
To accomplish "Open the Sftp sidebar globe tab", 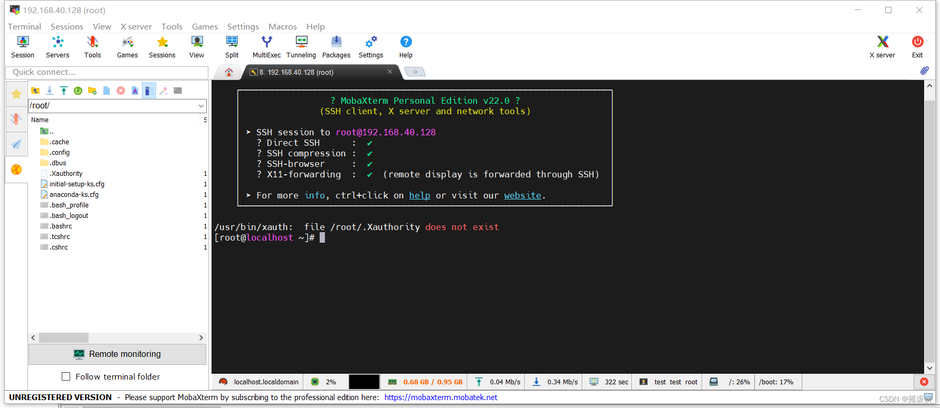I will click(16, 170).
